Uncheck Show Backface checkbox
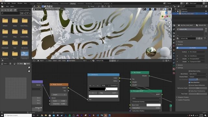Image resolution: width=208 pixels, height=117 pixels. (x=189, y=82)
